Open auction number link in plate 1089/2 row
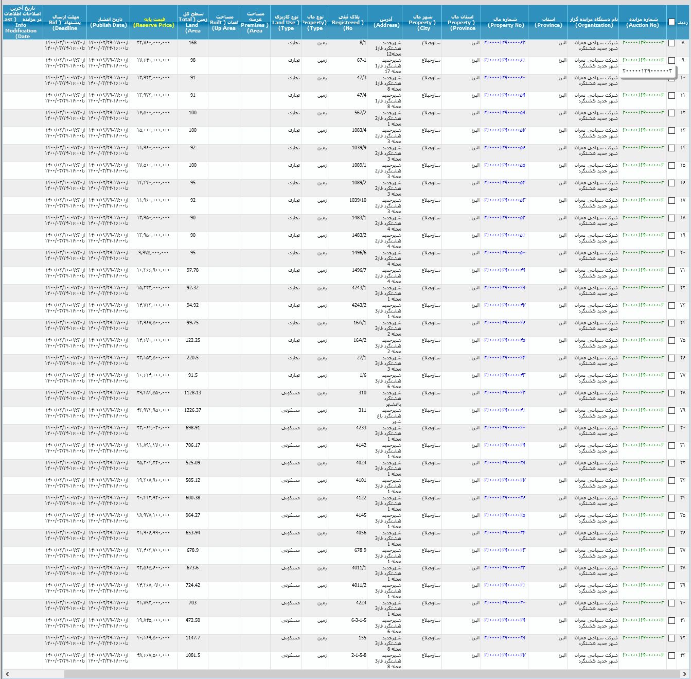This screenshot has width=691, height=679. click(643, 183)
